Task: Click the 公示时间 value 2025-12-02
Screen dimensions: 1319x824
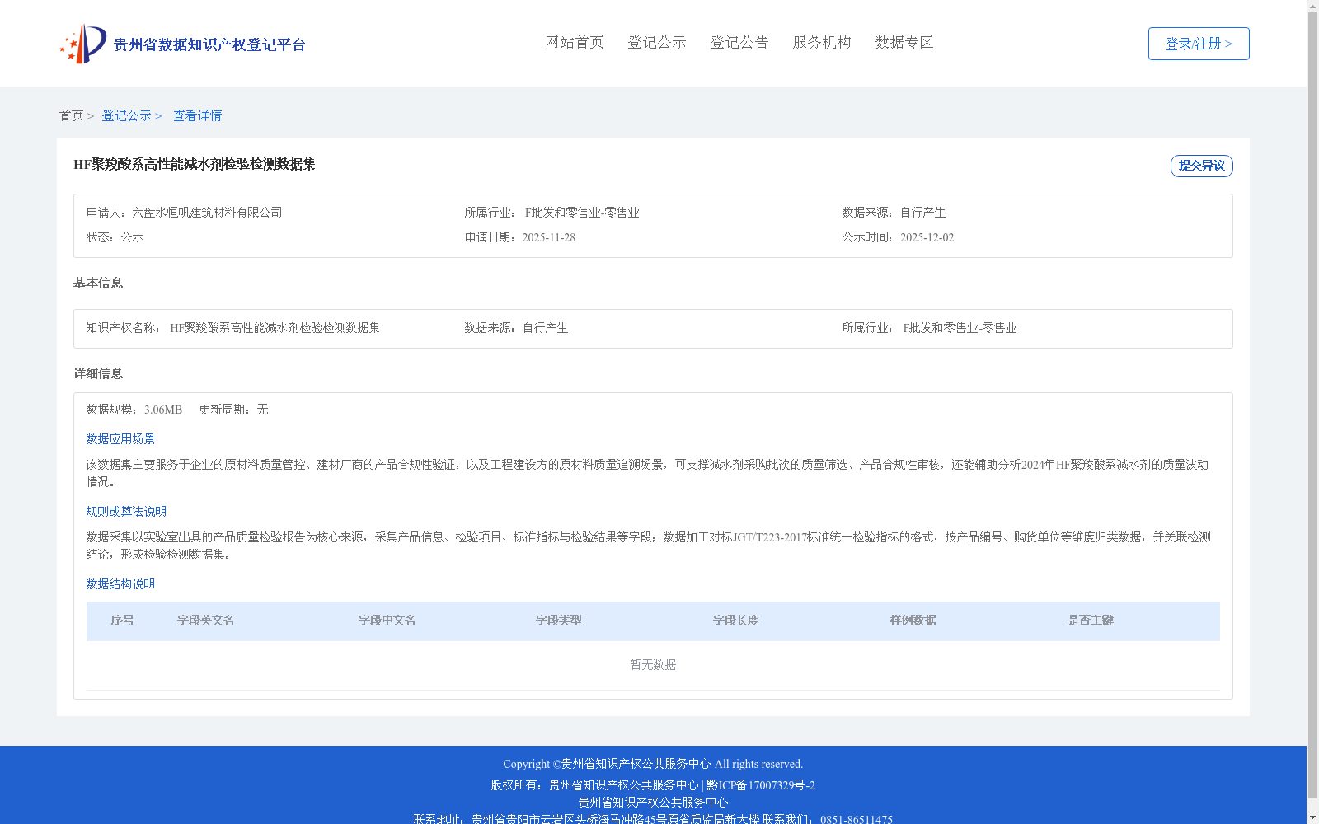Action: (927, 237)
